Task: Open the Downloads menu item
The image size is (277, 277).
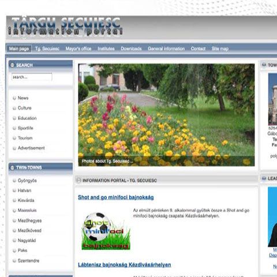Action: (131, 48)
